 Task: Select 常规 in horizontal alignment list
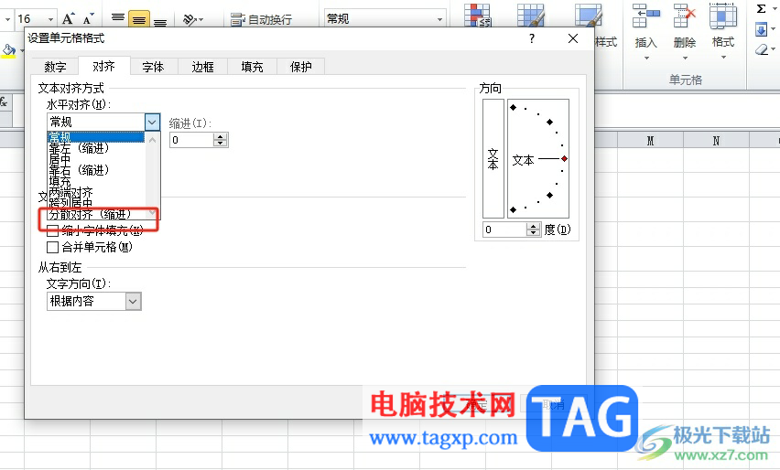[95, 137]
